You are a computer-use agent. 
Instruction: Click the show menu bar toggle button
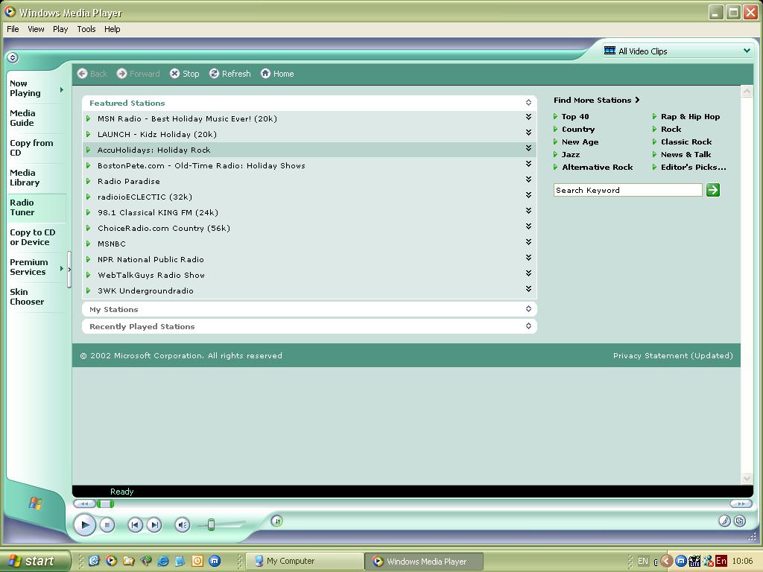(13, 57)
